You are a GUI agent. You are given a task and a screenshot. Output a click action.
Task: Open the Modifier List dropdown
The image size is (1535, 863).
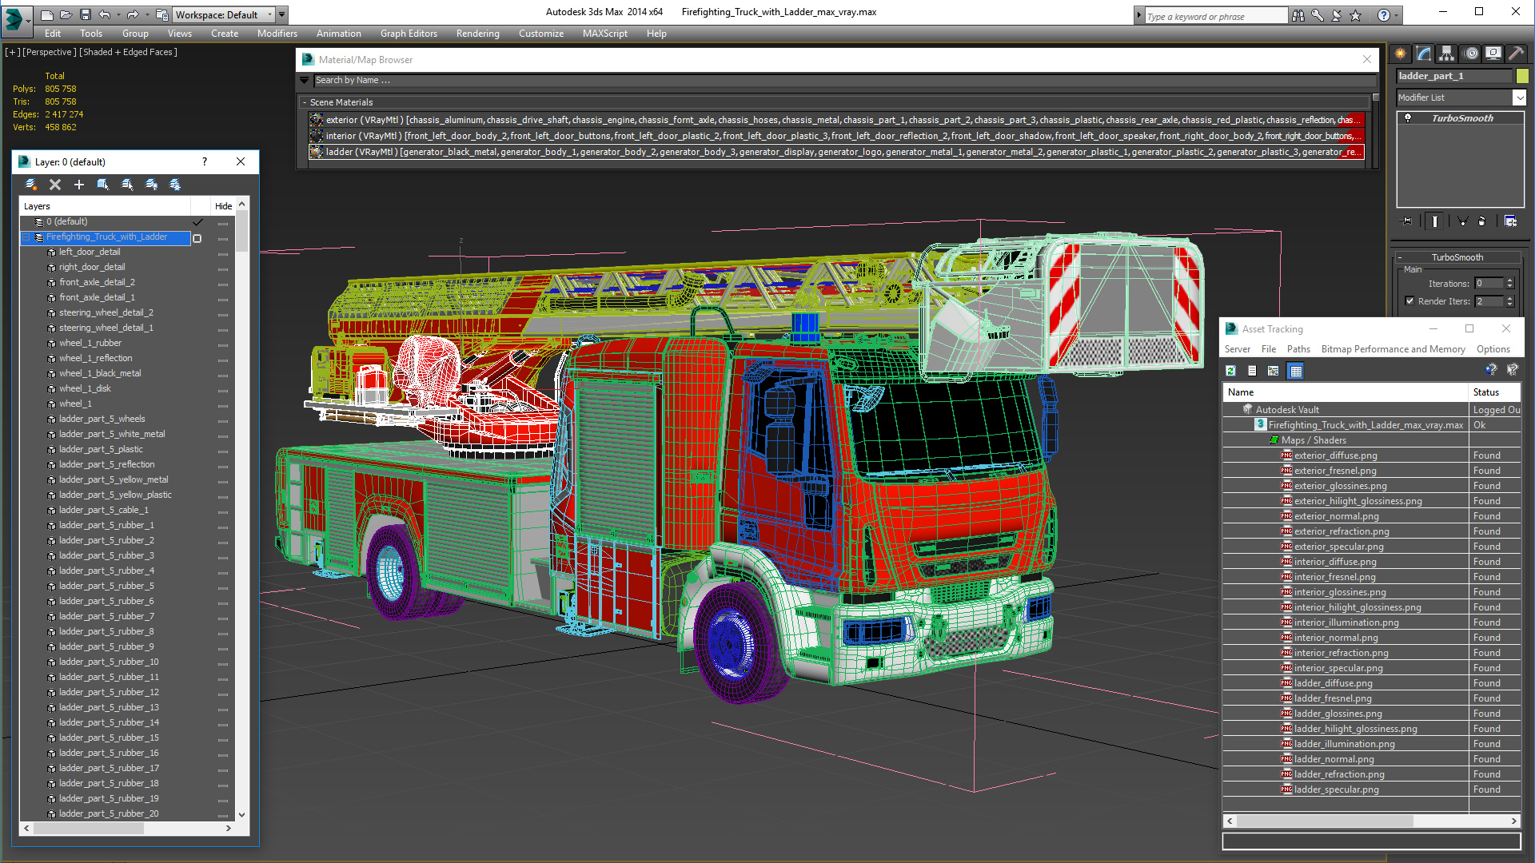tap(1461, 97)
